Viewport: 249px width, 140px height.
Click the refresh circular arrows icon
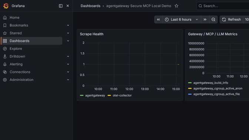click(x=224, y=20)
